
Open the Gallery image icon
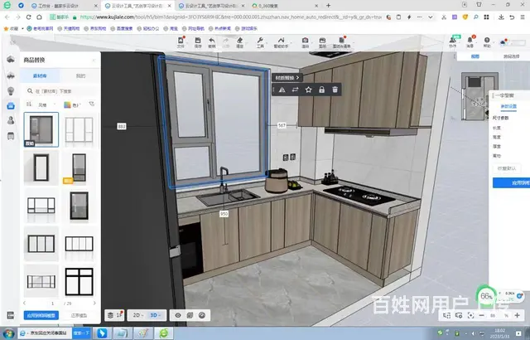click(x=322, y=42)
